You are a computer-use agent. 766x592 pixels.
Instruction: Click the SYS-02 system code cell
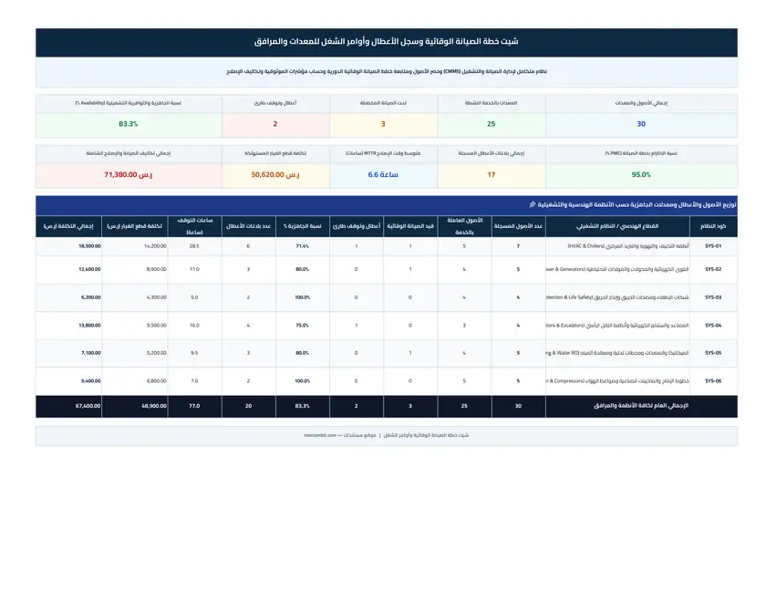[x=713, y=269]
